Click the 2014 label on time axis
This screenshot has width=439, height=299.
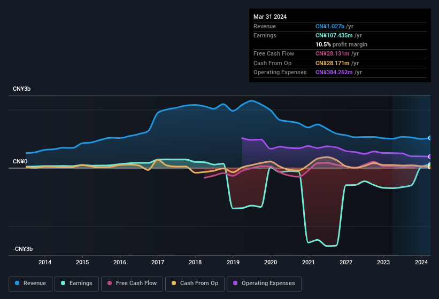(45, 262)
